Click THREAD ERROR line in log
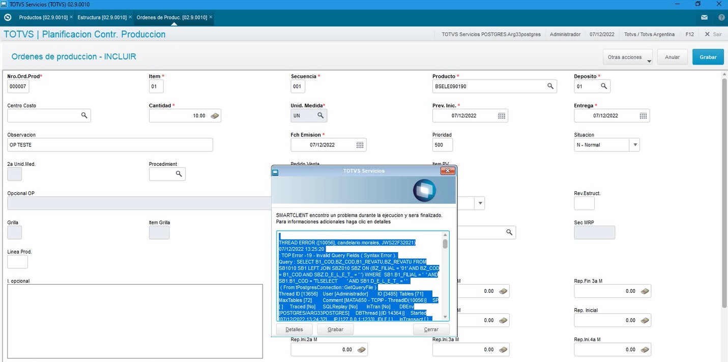This screenshot has height=362, width=728. click(347, 243)
